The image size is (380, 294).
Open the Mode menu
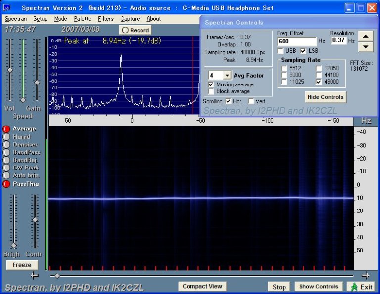pos(60,19)
